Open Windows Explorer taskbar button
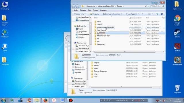Viewport: 184px width, 103px height. [37, 100]
